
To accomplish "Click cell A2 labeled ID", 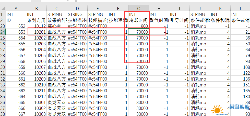I will point(16,20).
